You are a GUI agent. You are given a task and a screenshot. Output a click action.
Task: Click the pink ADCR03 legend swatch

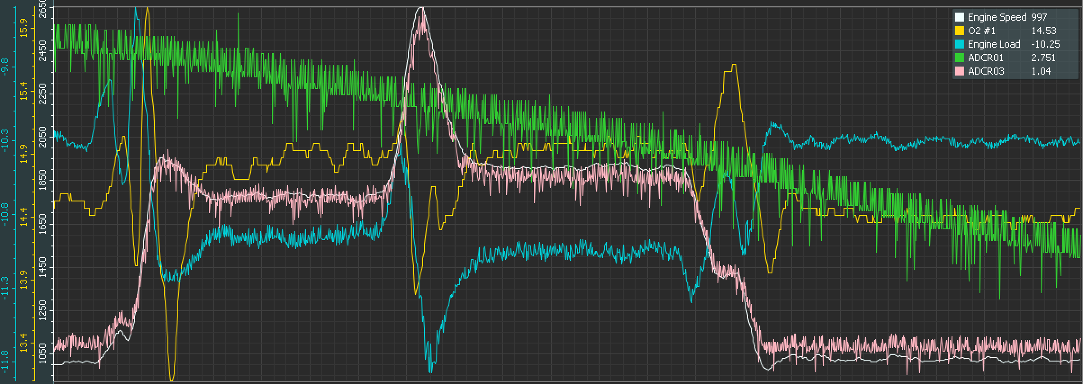click(959, 71)
